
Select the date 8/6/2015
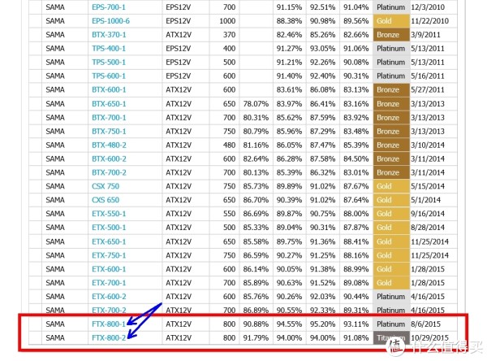(x=426, y=324)
